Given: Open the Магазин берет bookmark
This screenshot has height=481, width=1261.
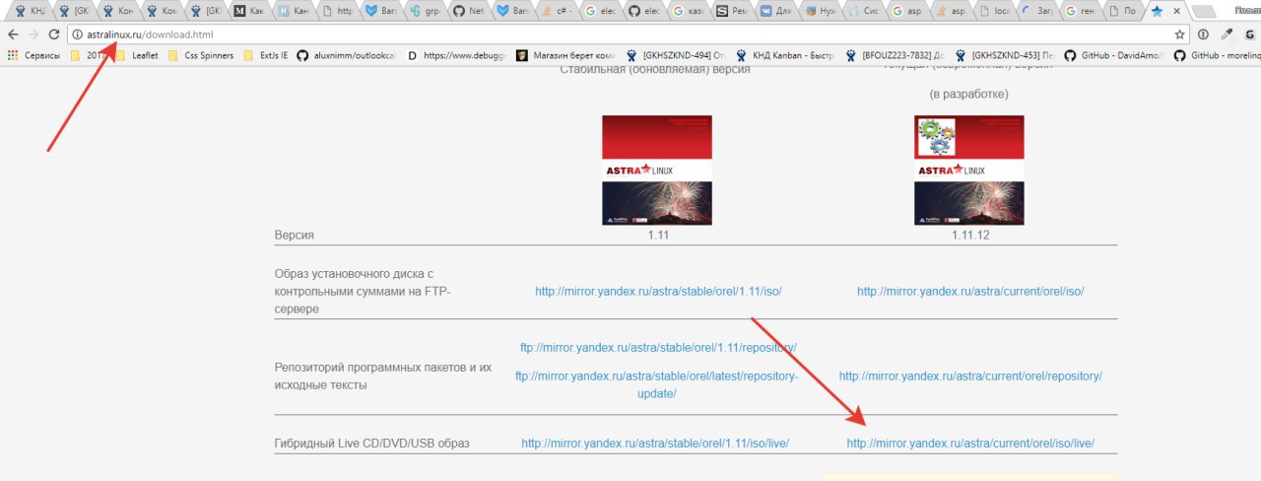Looking at the screenshot, I should [x=566, y=56].
